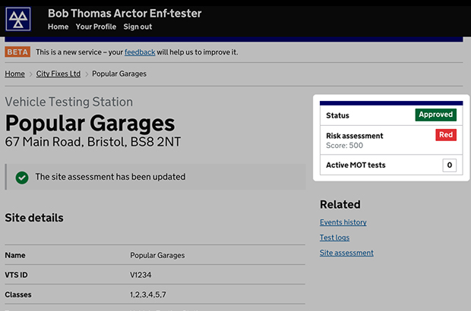Click "The site assessment has been updated" message
The image size is (471, 311).
[110, 177]
